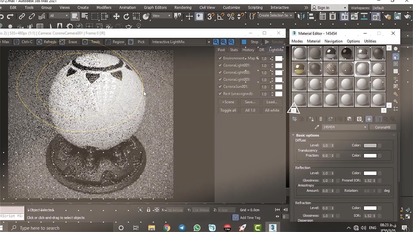
Task: Expand the material name 145454 dropdown
Action: [x=365, y=127]
